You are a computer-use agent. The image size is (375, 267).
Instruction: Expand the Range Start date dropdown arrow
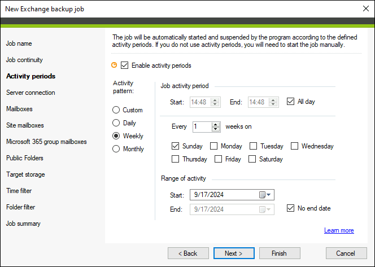coord(269,195)
